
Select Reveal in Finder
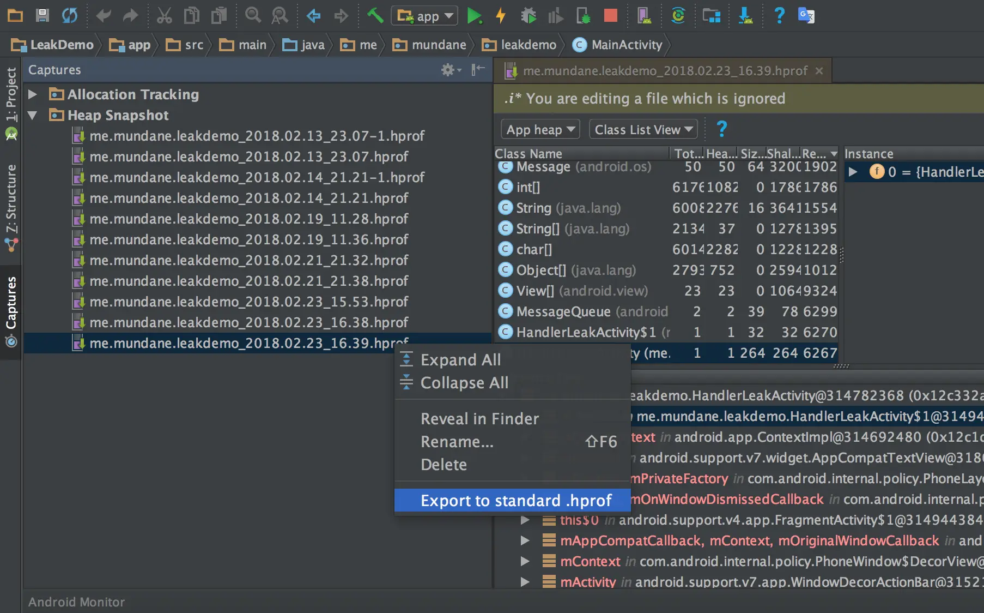tap(512, 419)
